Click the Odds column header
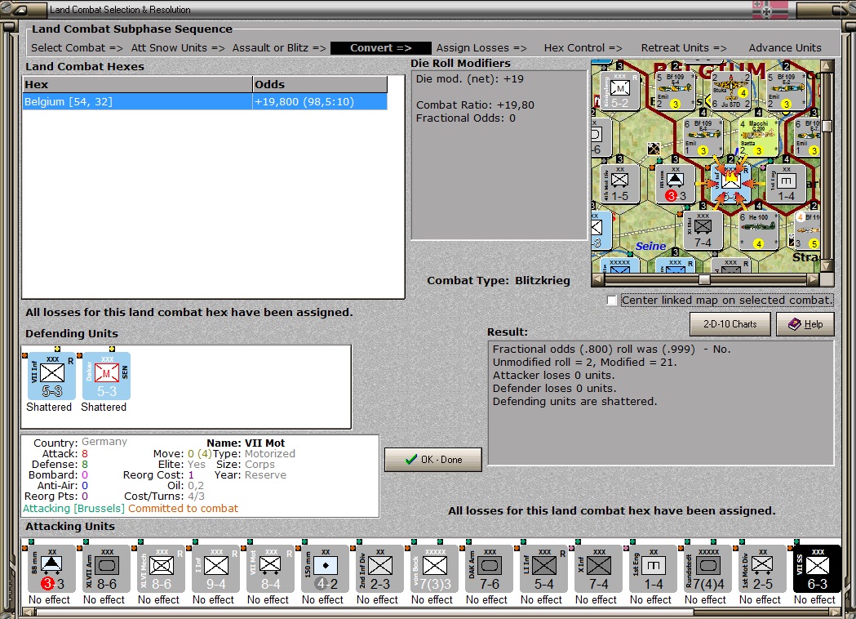 pos(320,84)
